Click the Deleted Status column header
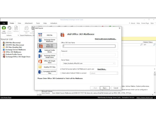The width and height of the screenshot is (156, 117). (x=148, y=42)
